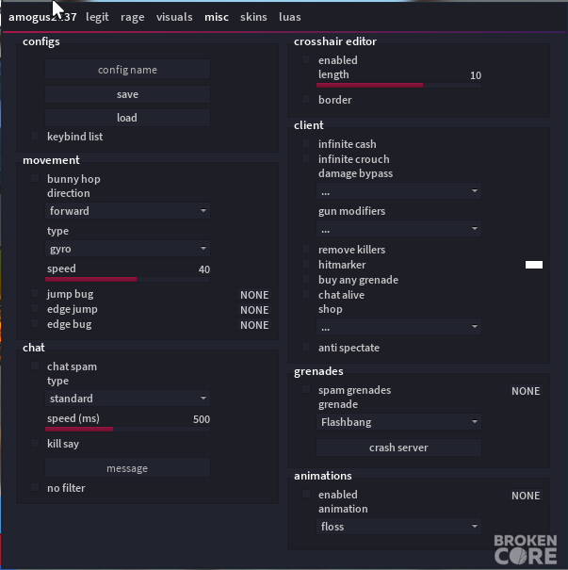Toggle the keybind list checkbox

(x=35, y=136)
